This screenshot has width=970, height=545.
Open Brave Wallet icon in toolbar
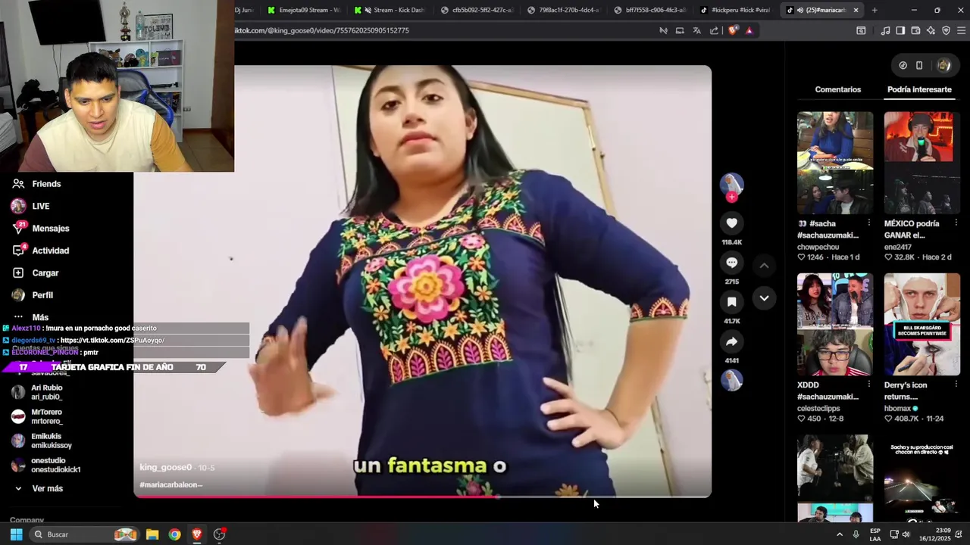coord(915,30)
